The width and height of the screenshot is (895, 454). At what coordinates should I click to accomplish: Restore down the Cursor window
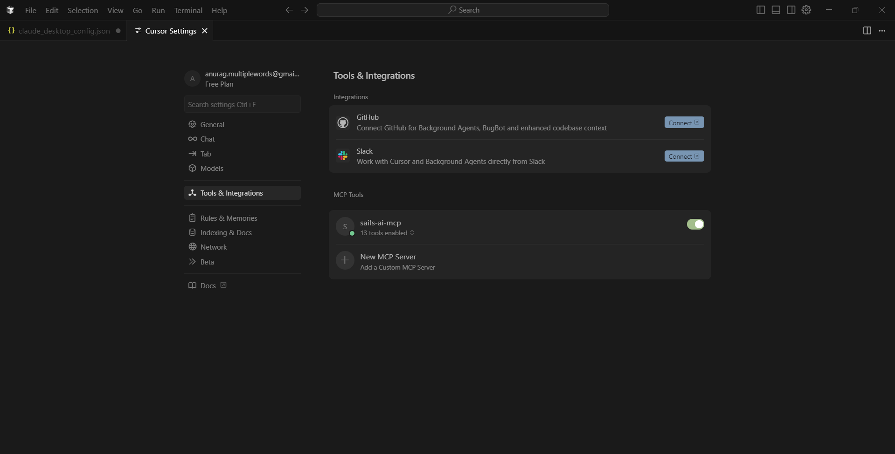pos(855,10)
